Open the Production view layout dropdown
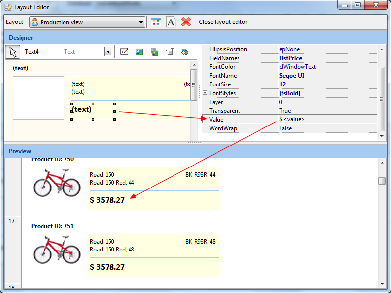391x293 pixels. click(x=141, y=22)
